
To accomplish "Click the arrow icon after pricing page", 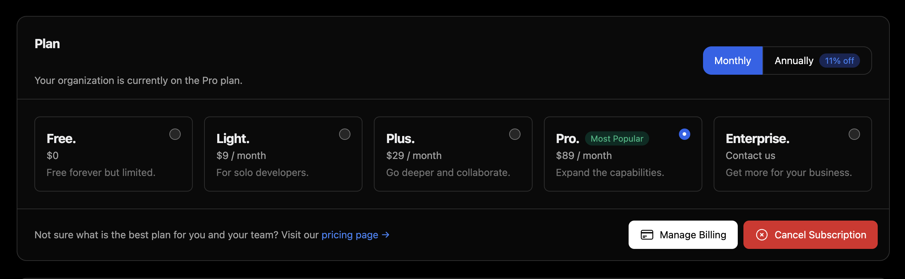I will click(386, 235).
